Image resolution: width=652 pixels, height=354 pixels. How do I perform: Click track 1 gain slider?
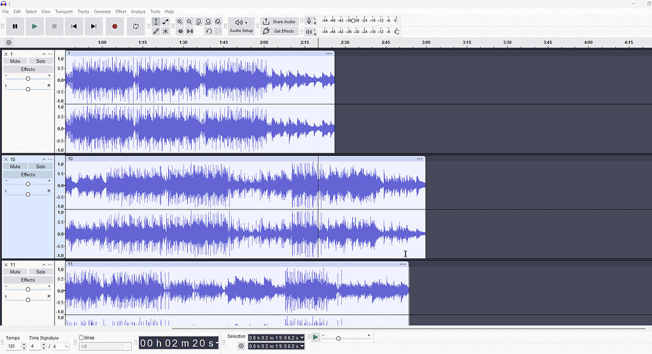click(28, 78)
